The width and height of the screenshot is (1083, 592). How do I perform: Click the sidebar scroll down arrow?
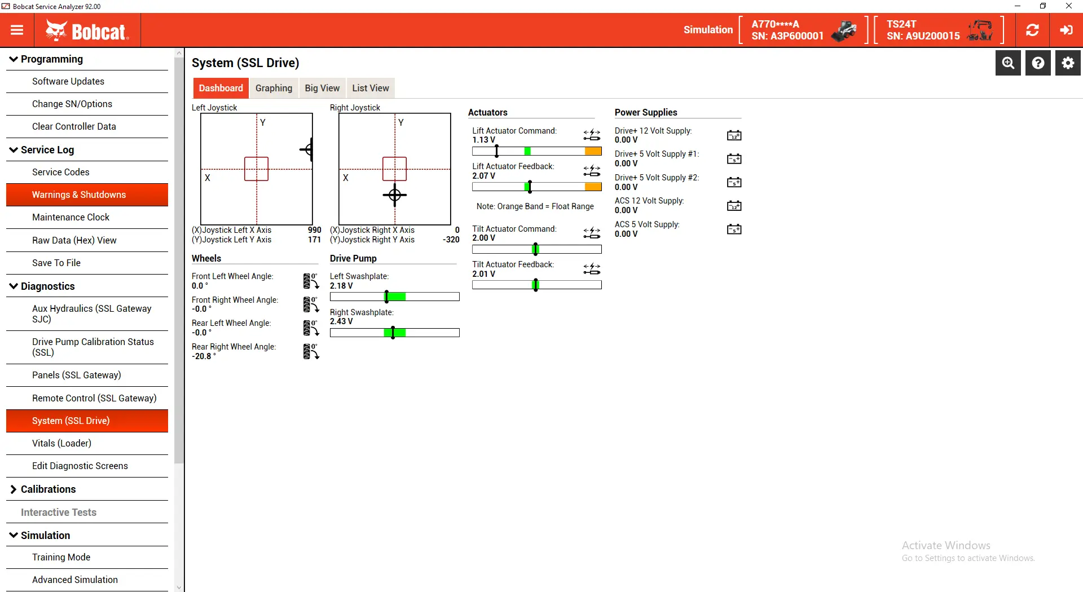tap(179, 587)
